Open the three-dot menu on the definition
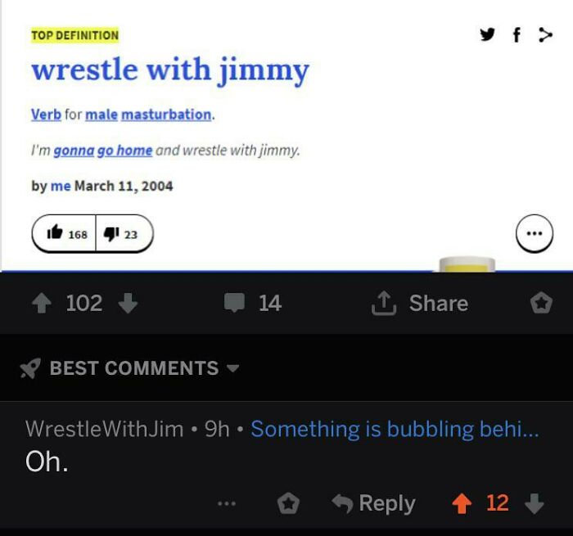573x536 pixels. [535, 233]
